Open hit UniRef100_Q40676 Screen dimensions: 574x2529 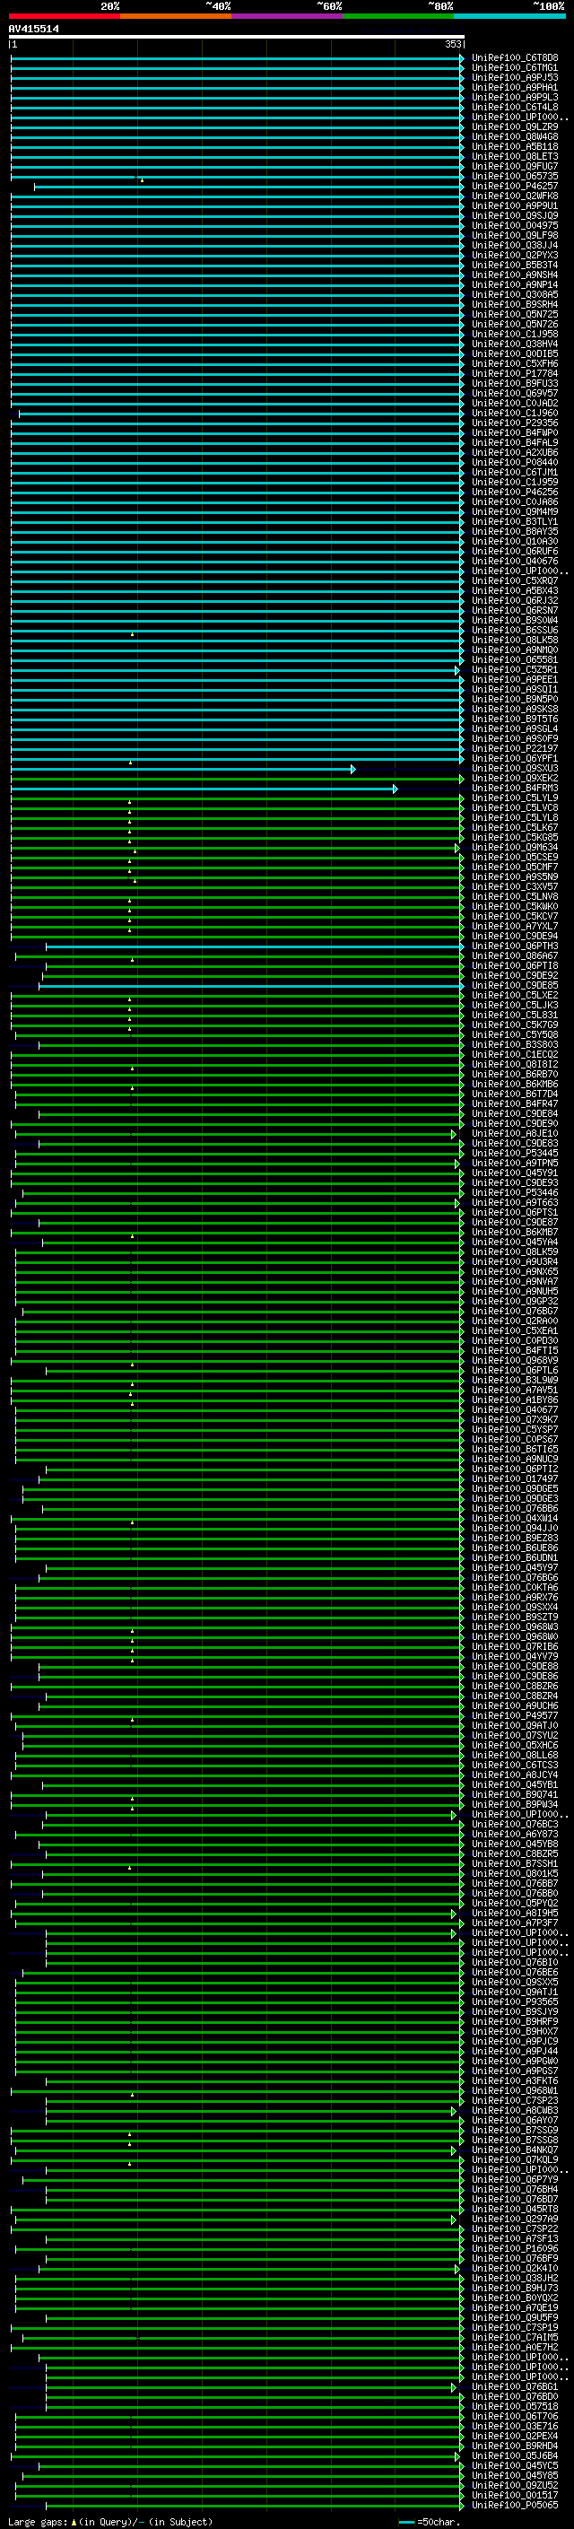(x=515, y=562)
